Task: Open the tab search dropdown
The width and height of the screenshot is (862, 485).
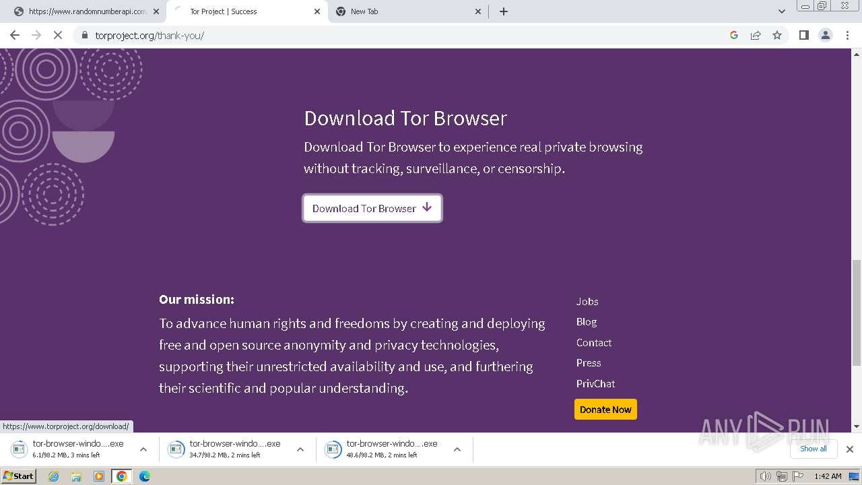Action: [x=781, y=11]
